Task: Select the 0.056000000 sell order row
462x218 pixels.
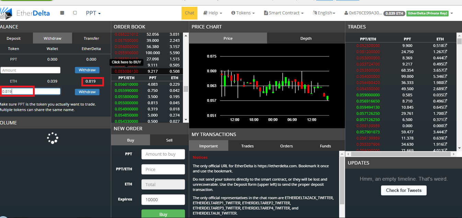Action: pos(147,47)
